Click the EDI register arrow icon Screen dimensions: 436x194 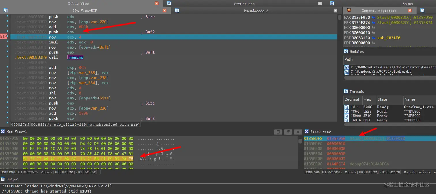tap(374, 43)
